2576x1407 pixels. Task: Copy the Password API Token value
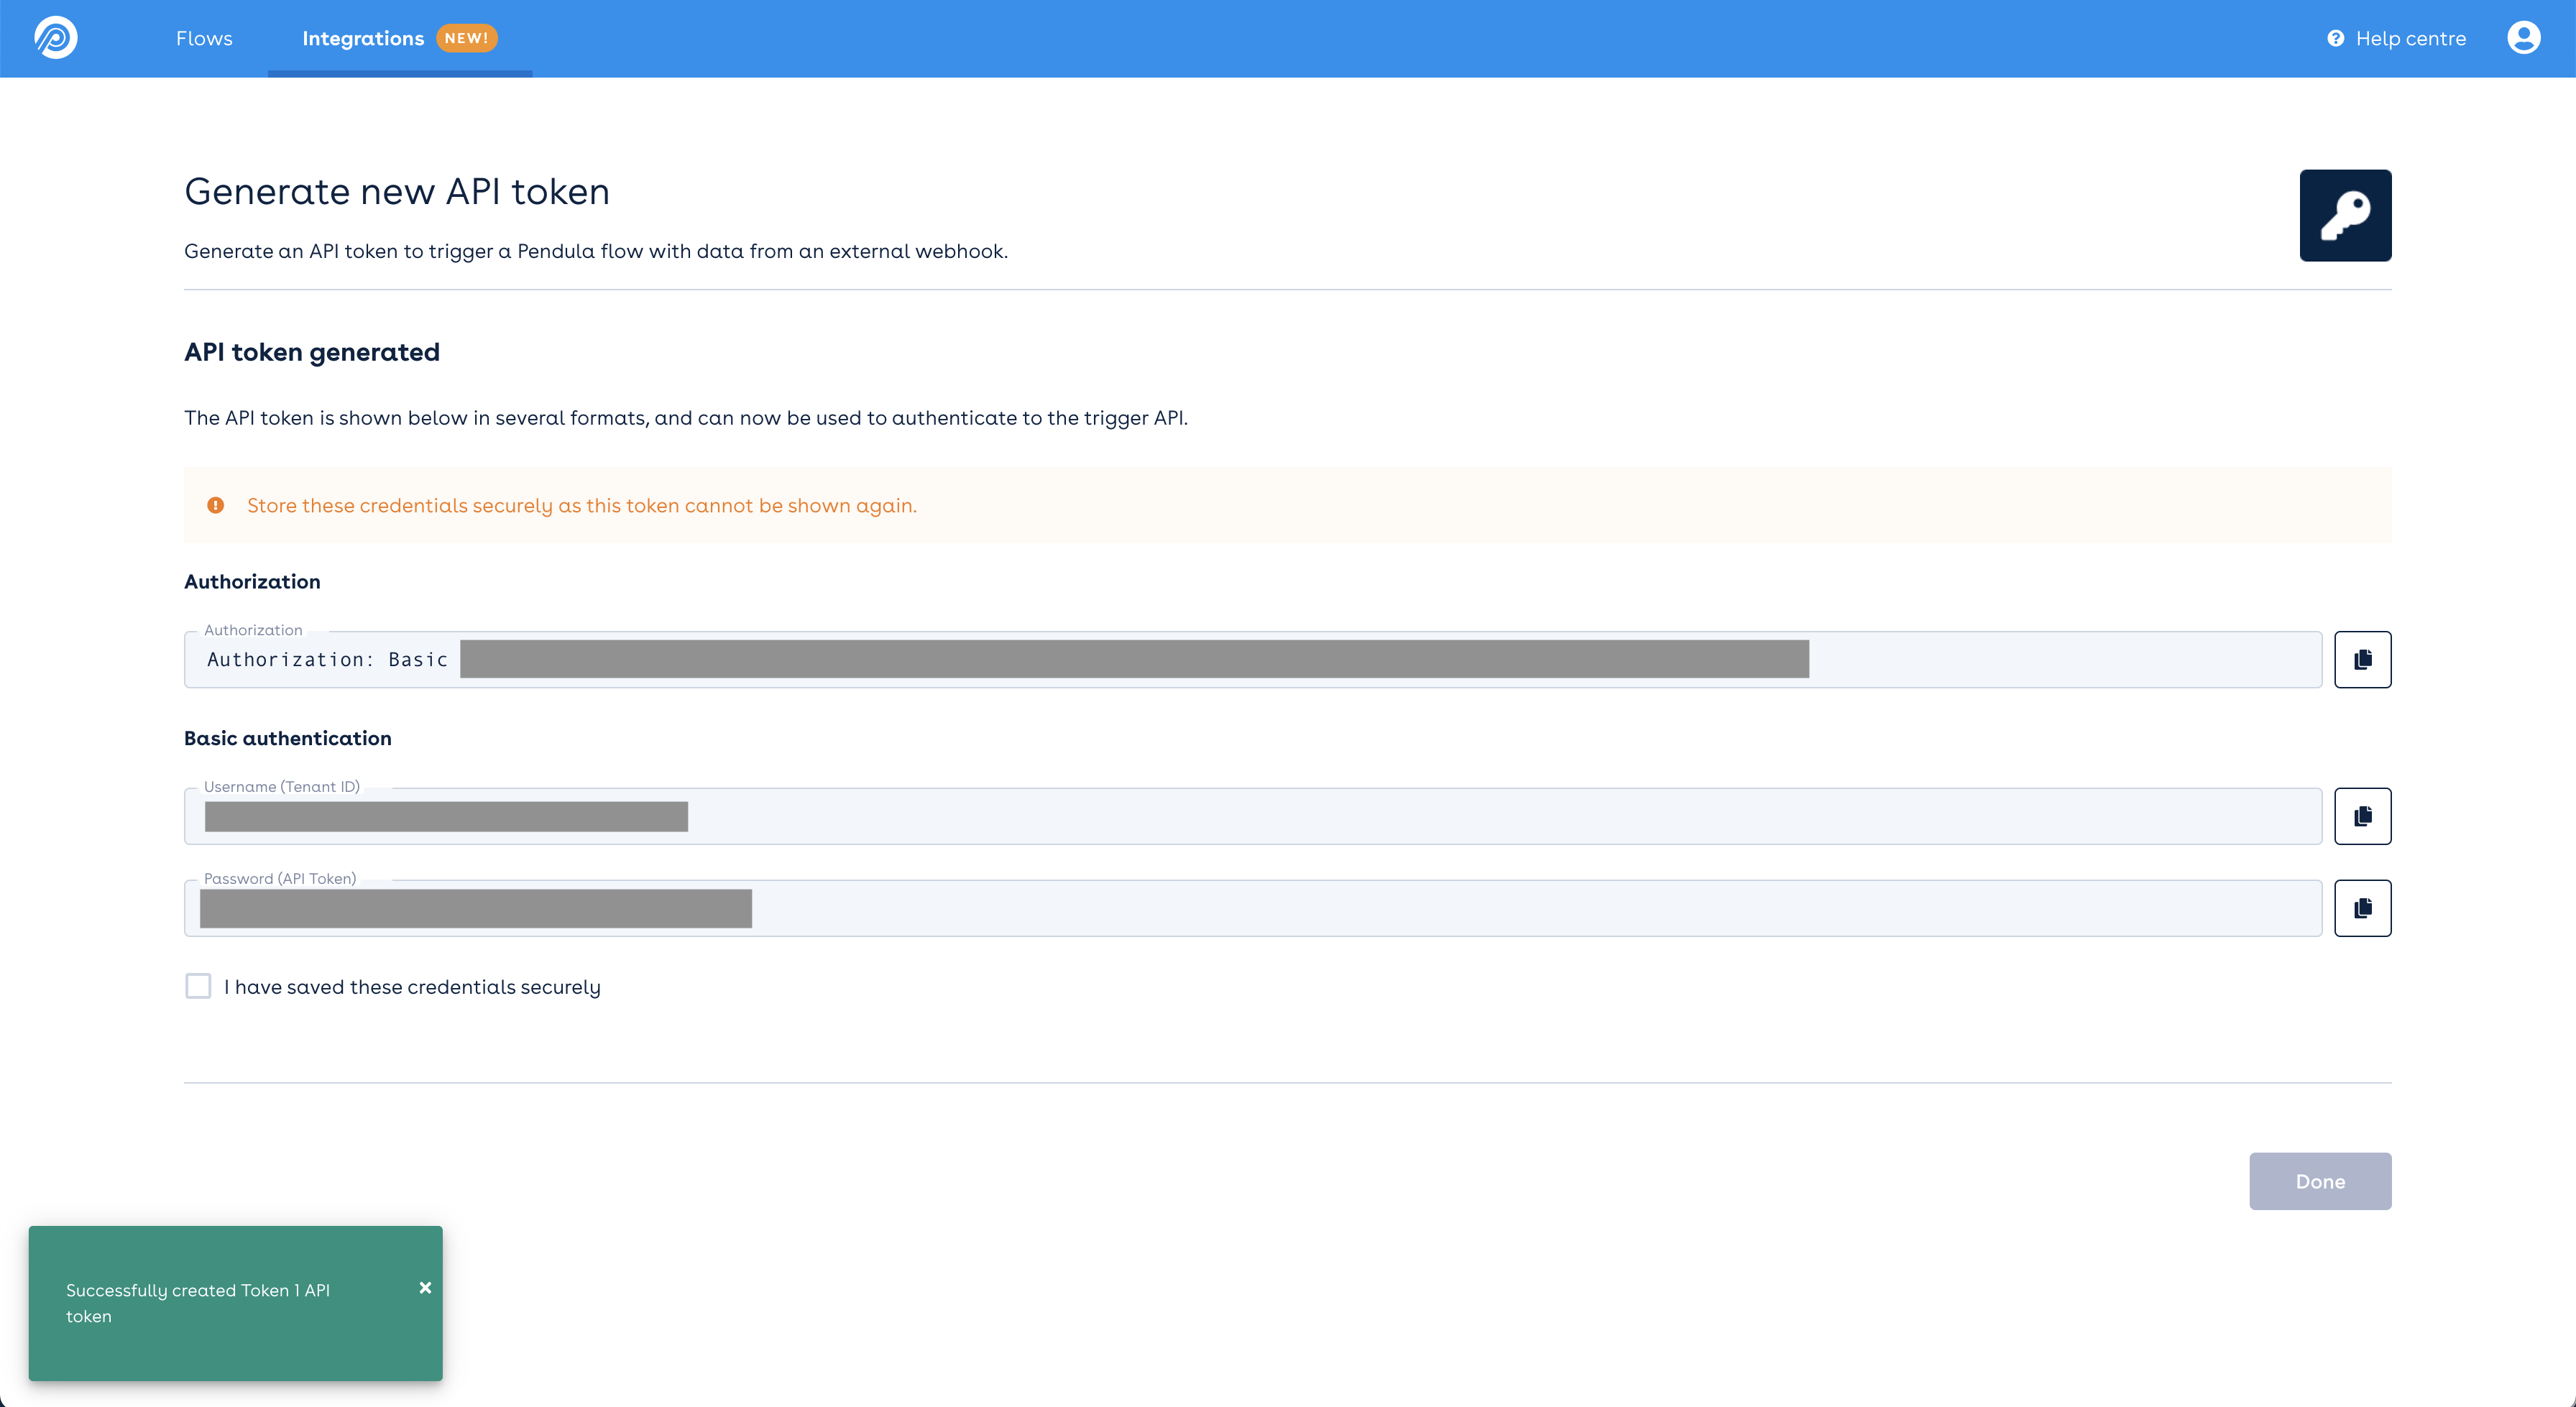click(2362, 908)
